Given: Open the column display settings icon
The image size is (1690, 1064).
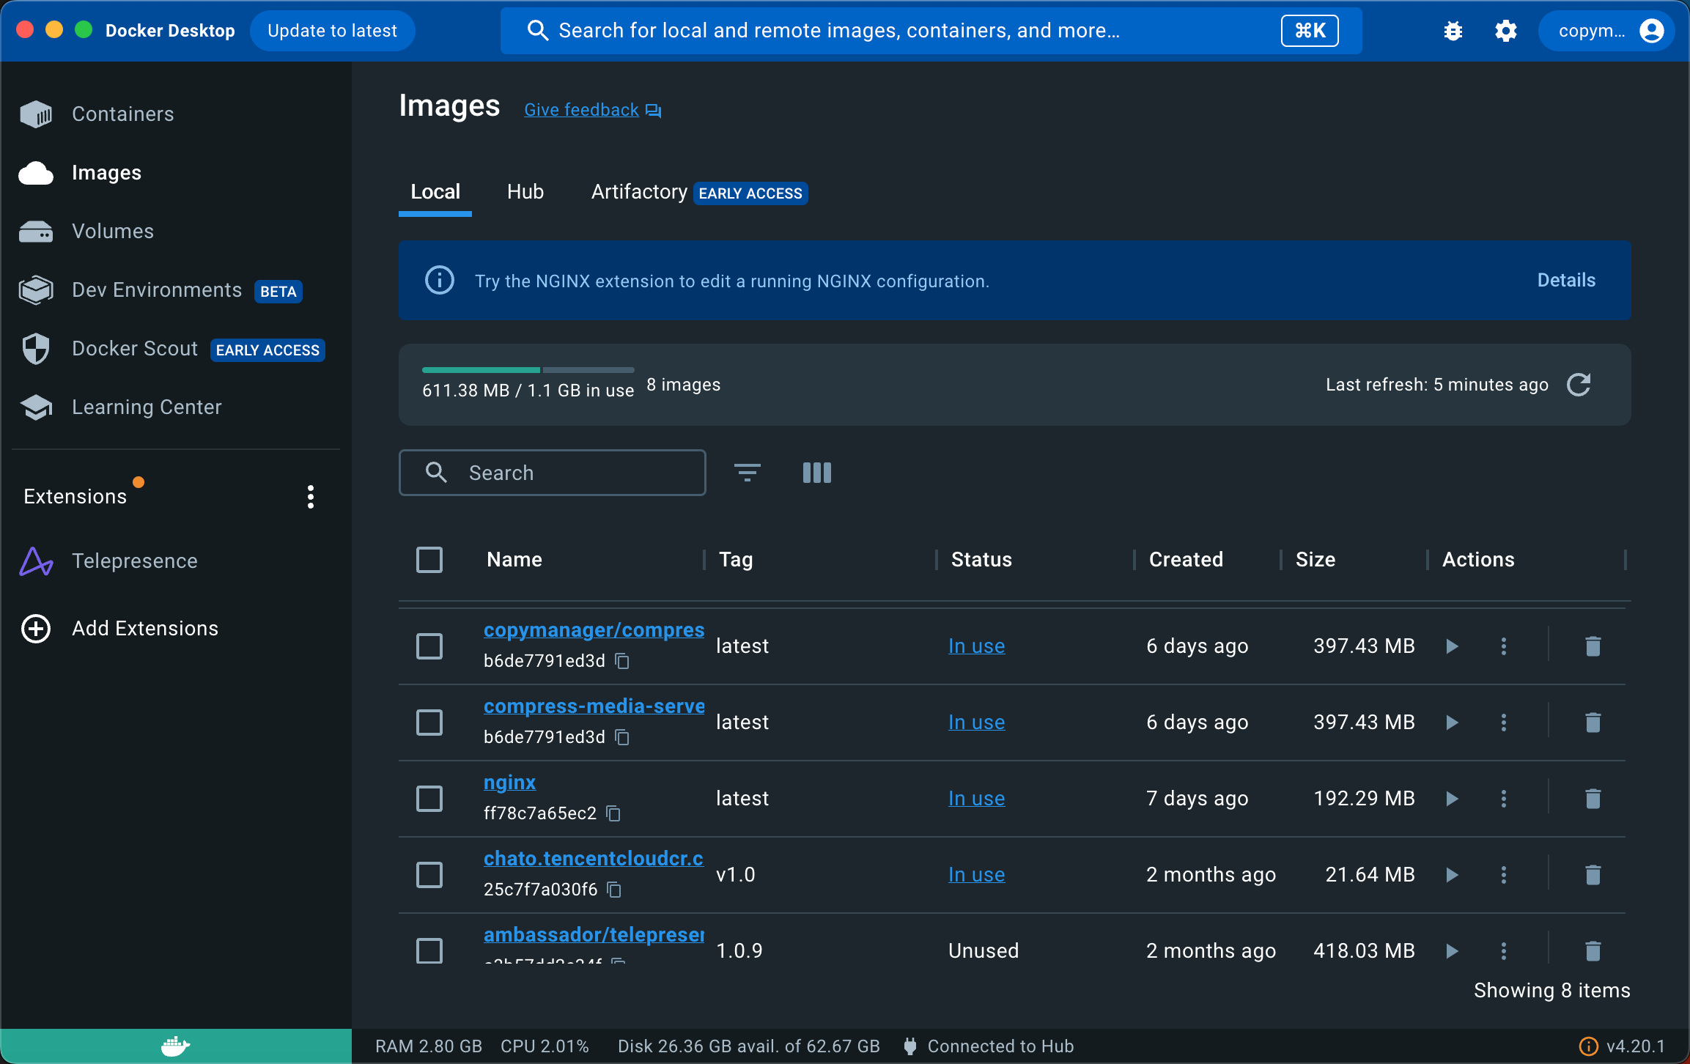Looking at the screenshot, I should pyautogui.click(x=816, y=473).
